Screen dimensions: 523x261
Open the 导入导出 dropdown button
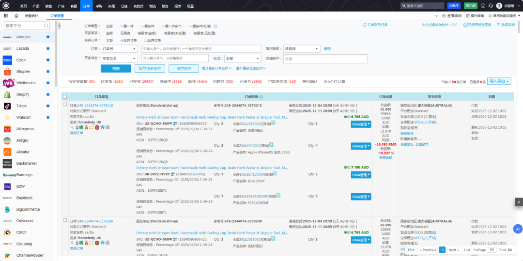click(499, 81)
